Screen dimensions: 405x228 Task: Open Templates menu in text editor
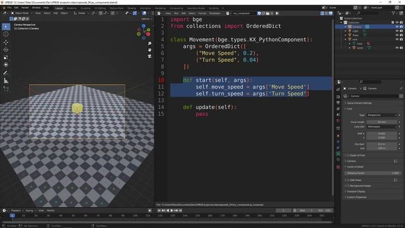[215, 13]
